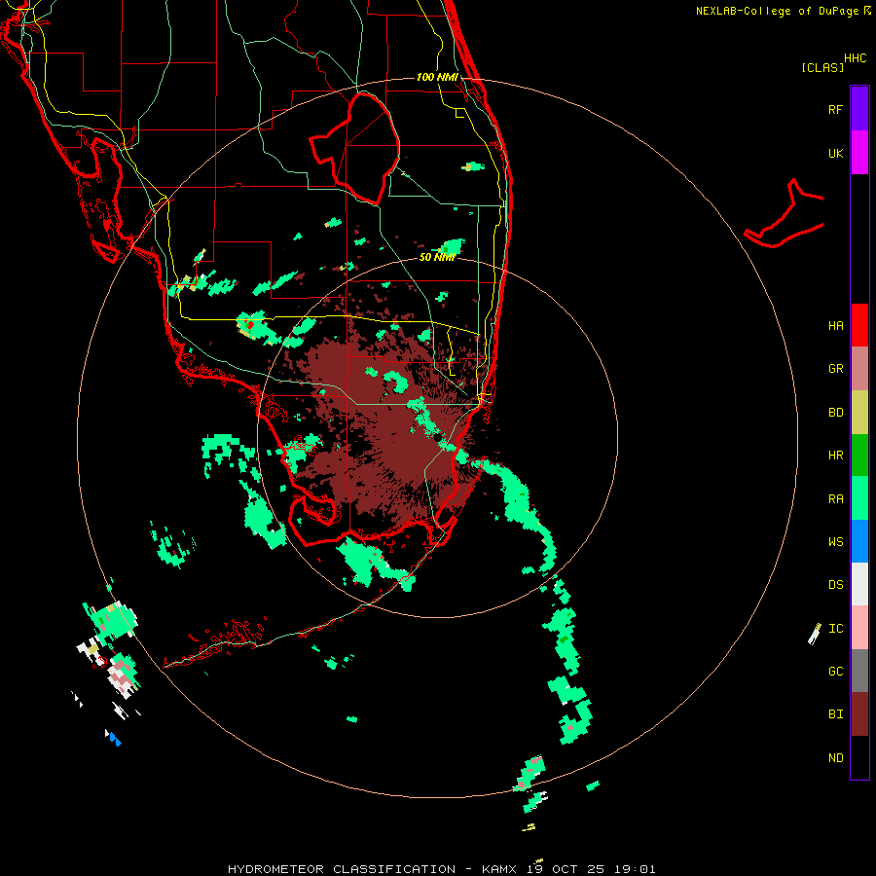This screenshot has width=876, height=876.
Task: Click the 100 NMI range ring label
Action: point(437,77)
